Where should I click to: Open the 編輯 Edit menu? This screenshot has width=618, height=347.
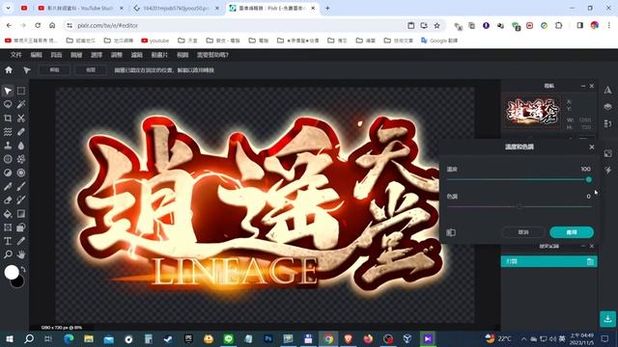[x=36, y=55]
